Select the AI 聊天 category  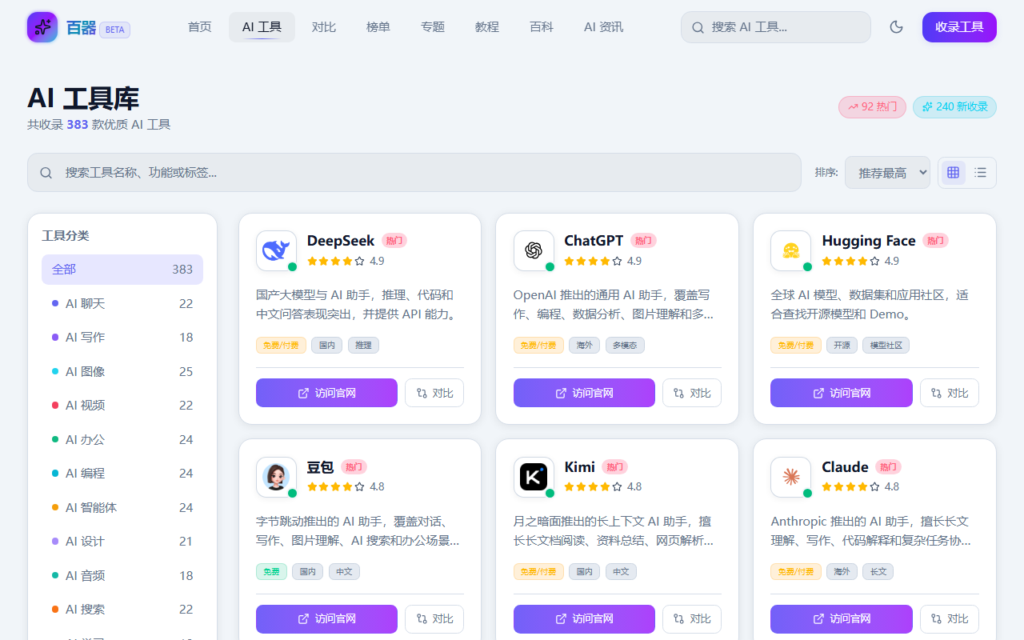click(122, 303)
